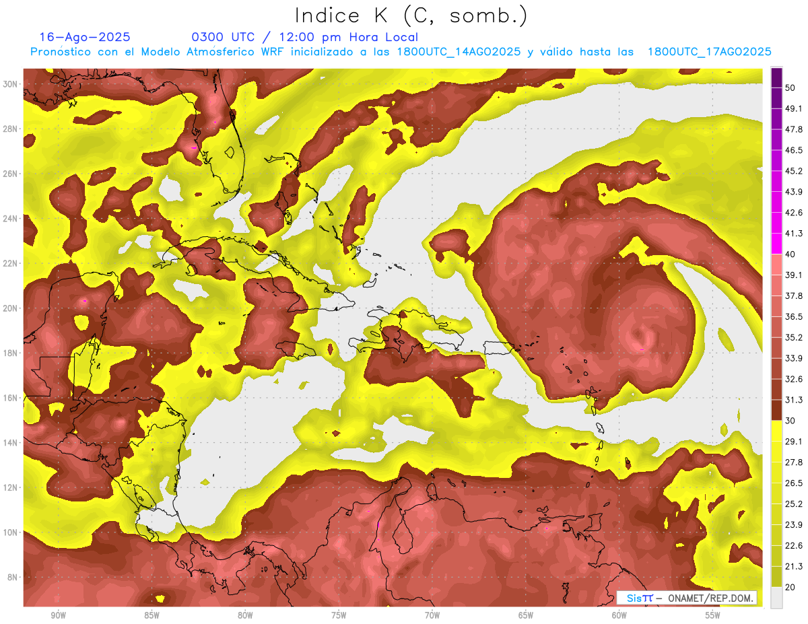Click the 65W longitude axis label
Viewport: 808px width, 624px height.
click(x=526, y=615)
